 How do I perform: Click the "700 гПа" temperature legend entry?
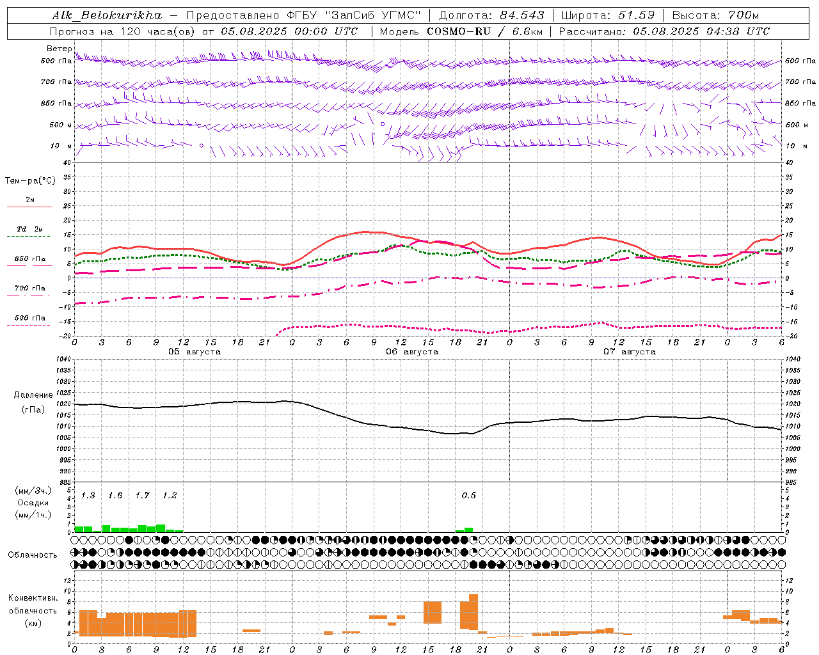[x=29, y=288]
